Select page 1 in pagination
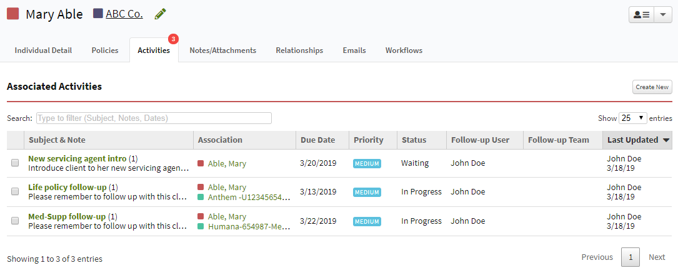This screenshot has height=268, width=678. [631, 257]
